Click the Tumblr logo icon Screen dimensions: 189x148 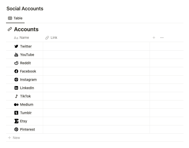[16, 113]
